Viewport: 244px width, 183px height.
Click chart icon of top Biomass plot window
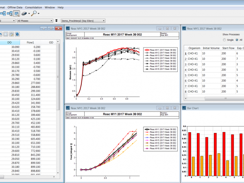68,28
